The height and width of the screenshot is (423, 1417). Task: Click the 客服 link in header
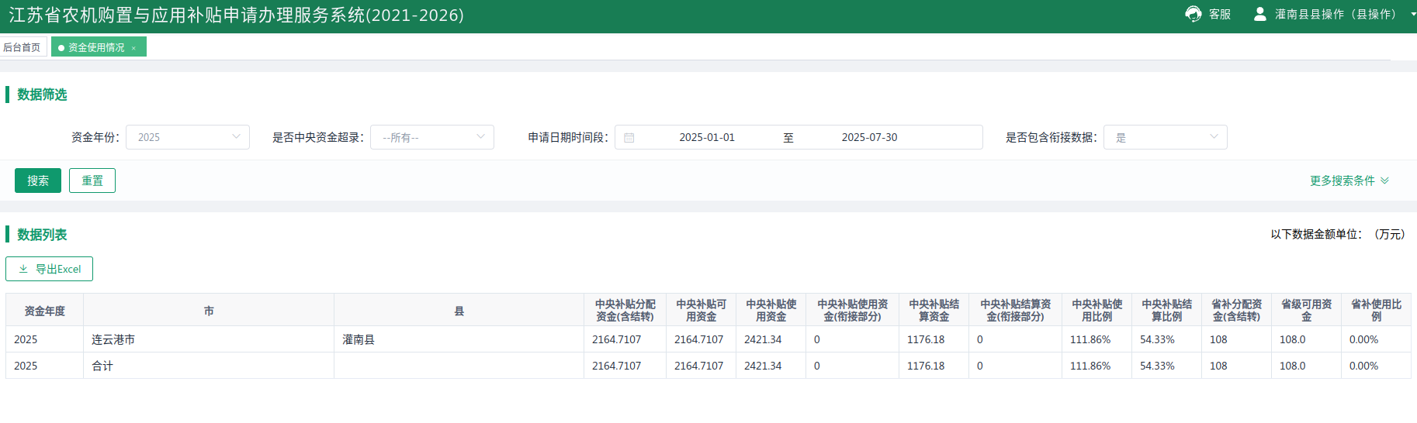[1219, 14]
